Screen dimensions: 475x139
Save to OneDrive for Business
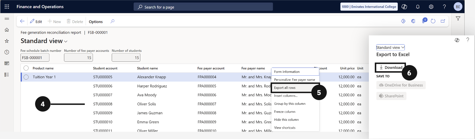(x=401, y=85)
